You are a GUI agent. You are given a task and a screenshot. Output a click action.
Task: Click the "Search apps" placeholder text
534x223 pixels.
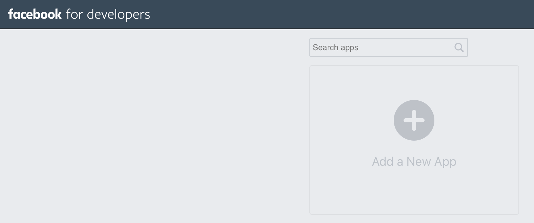[x=335, y=47]
